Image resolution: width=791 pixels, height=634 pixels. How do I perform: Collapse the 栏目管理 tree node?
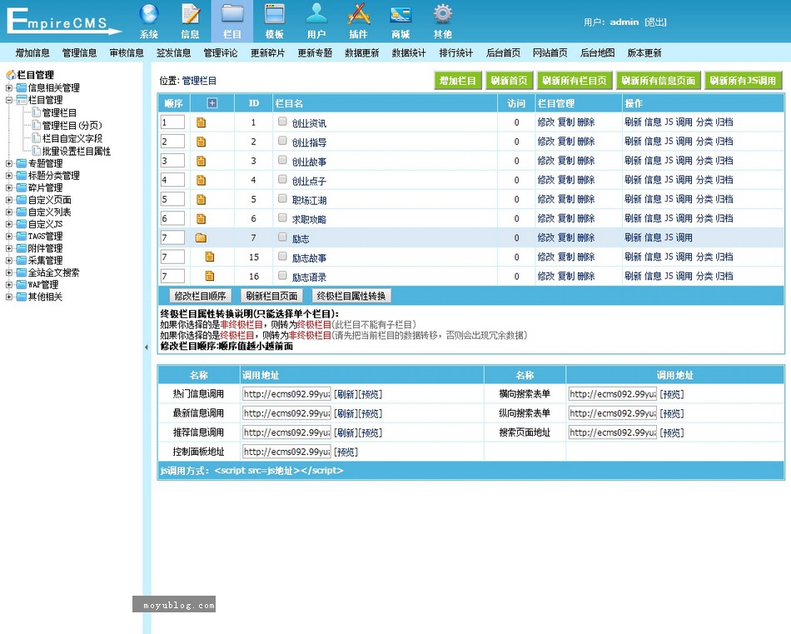(x=8, y=100)
